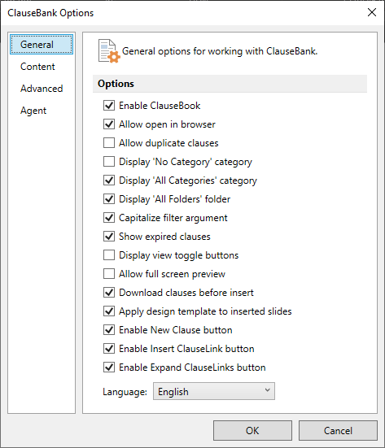Tick Display 'No Category' category
This screenshot has width=385, height=448.
(109, 162)
